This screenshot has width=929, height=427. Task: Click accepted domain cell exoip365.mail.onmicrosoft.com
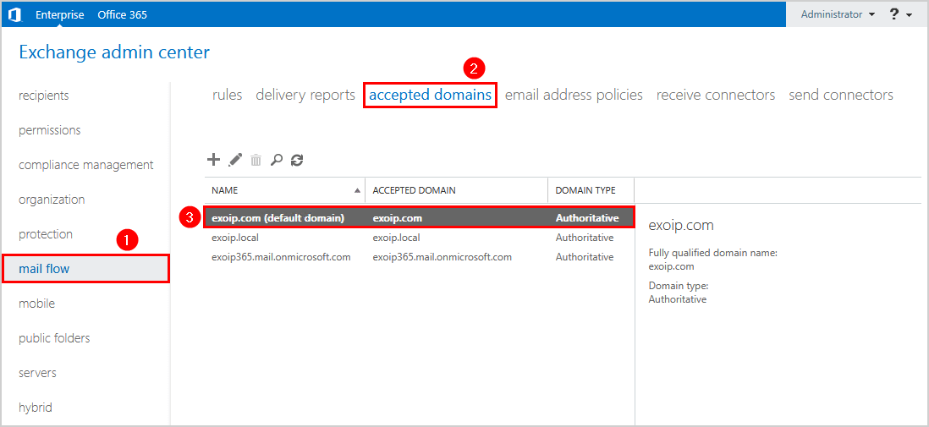click(442, 257)
